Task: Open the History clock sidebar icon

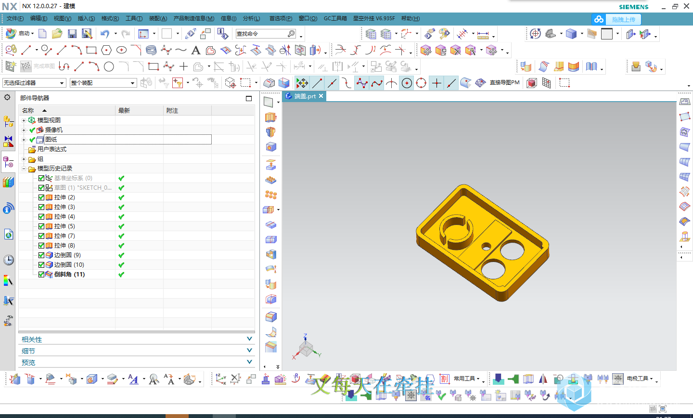Action: click(8, 260)
